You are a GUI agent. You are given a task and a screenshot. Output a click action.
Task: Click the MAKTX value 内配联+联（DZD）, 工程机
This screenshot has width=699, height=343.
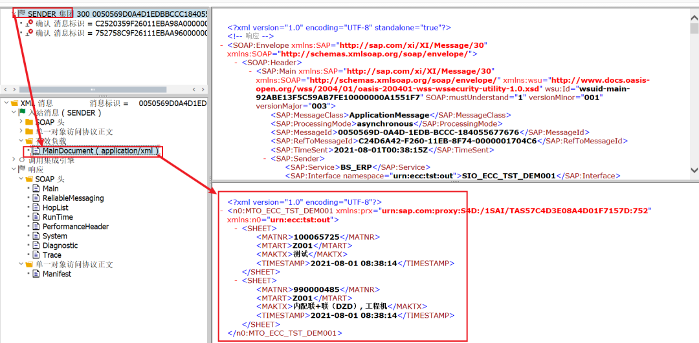tap(341, 307)
